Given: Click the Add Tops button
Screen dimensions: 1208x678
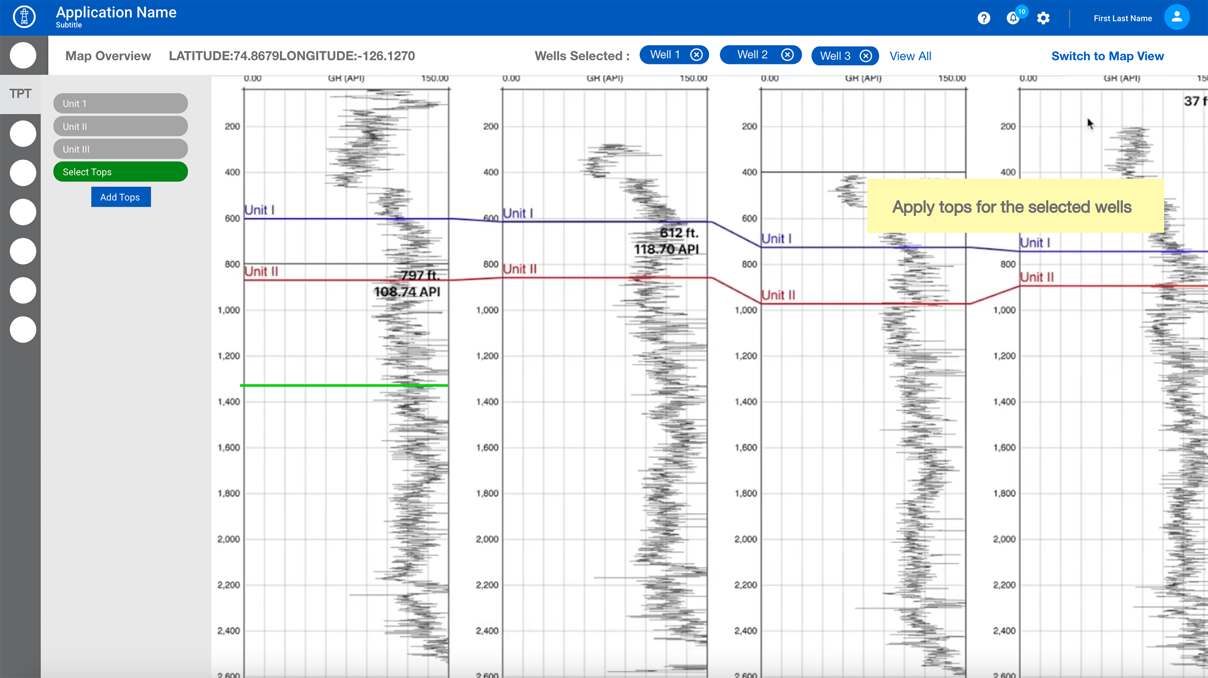Looking at the screenshot, I should 120,197.
